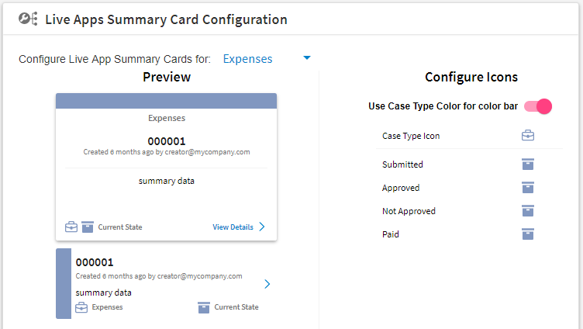
Task: Open the Expenses case type dropdown
Action: point(267,59)
